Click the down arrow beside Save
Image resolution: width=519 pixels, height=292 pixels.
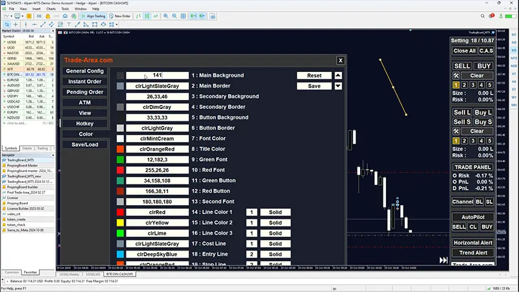[x=337, y=86]
